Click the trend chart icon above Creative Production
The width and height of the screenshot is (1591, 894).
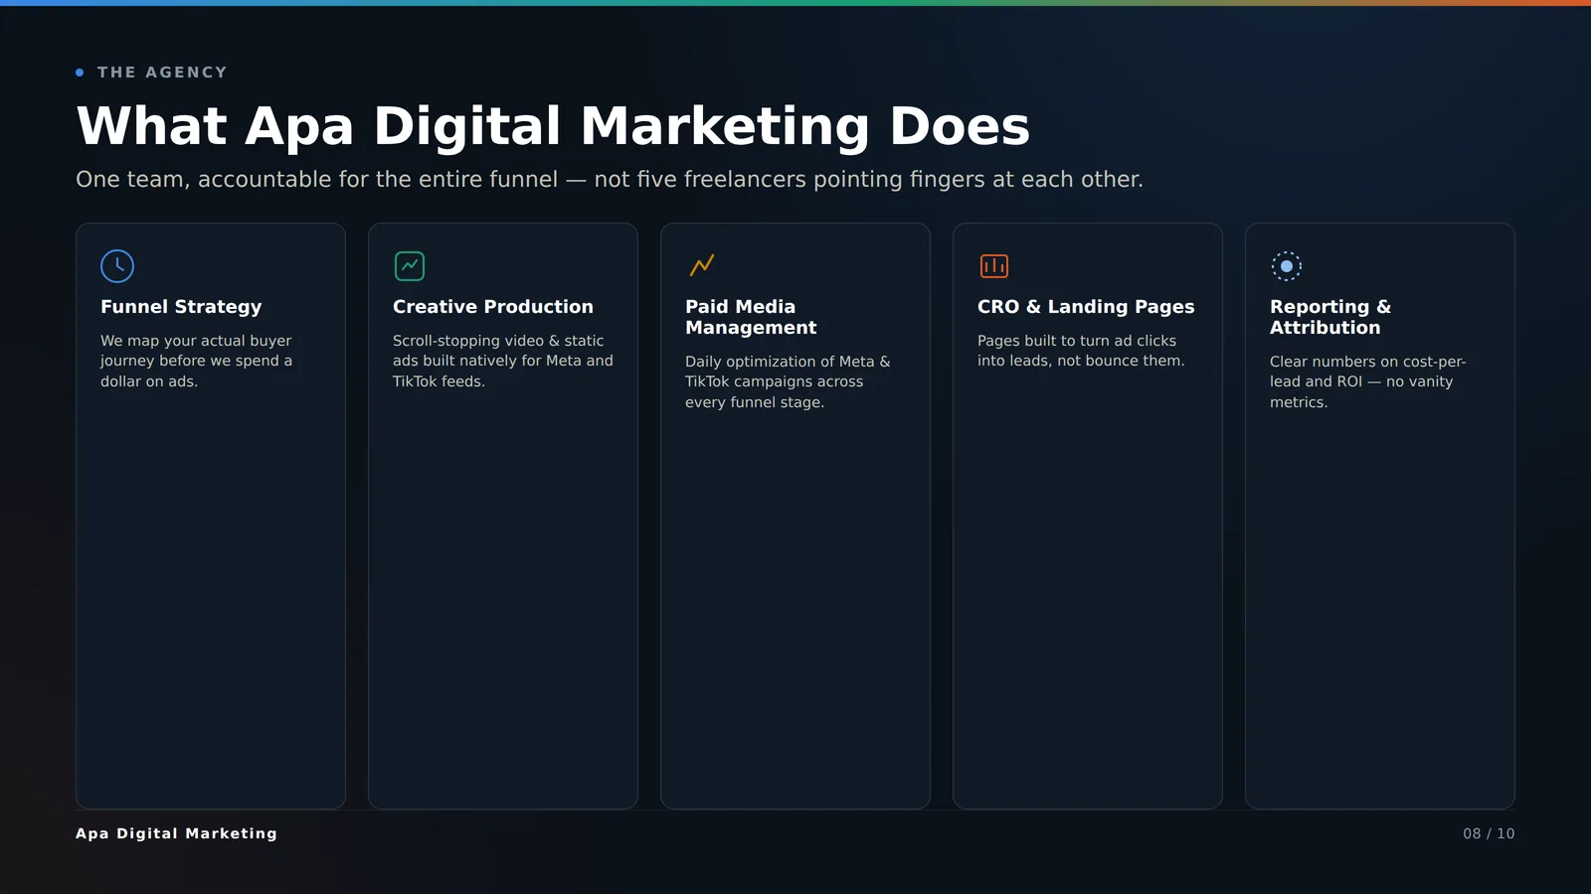pos(410,266)
